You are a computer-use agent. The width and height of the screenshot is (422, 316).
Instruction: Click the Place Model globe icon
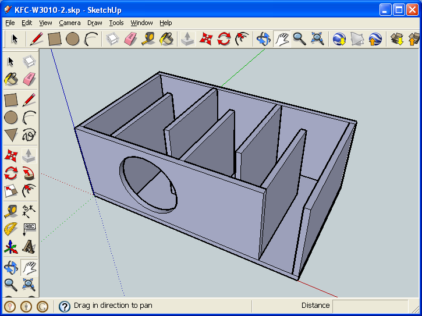(375, 39)
